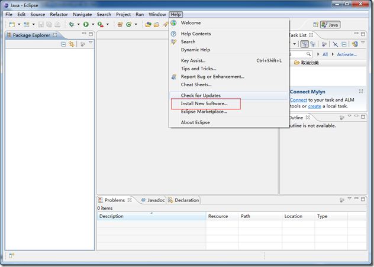The width and height of the screenshot is (374, 267).
Task: Click the Debug bug toolbar icon
Action: (x=72, y=24)
